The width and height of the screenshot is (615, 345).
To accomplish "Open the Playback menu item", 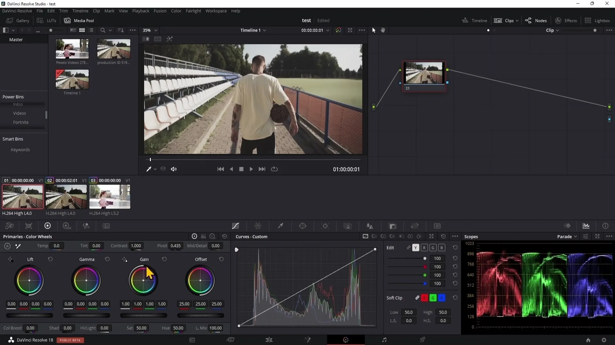I will tap(141, 11).
